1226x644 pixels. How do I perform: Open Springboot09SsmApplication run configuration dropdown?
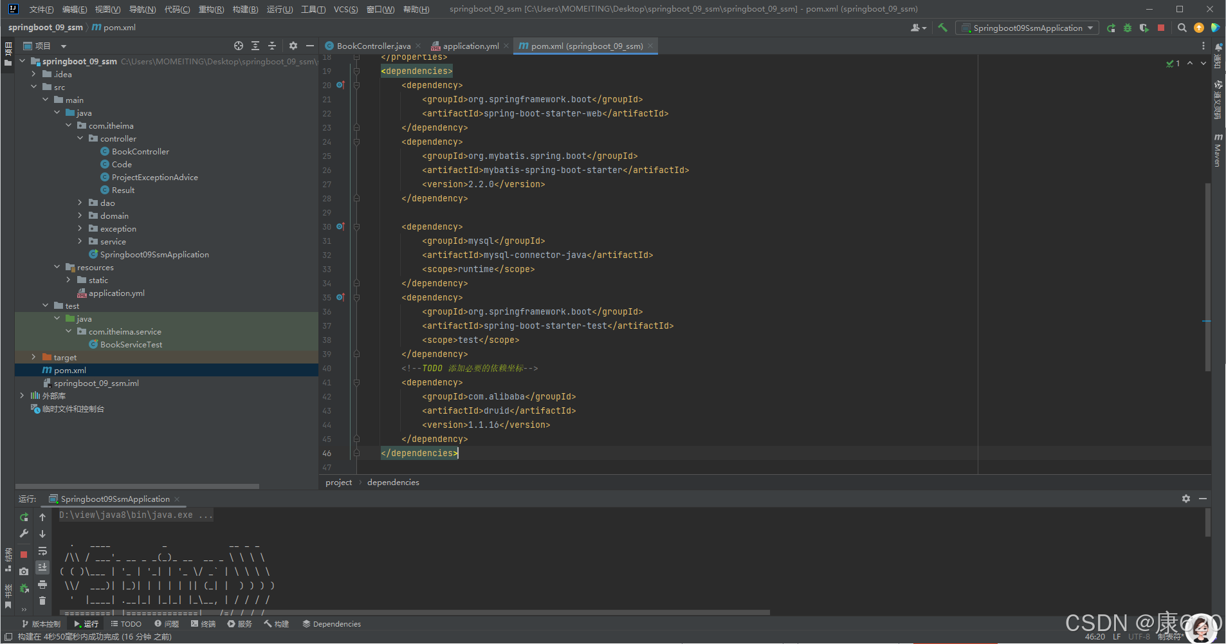coord(1027,28)
